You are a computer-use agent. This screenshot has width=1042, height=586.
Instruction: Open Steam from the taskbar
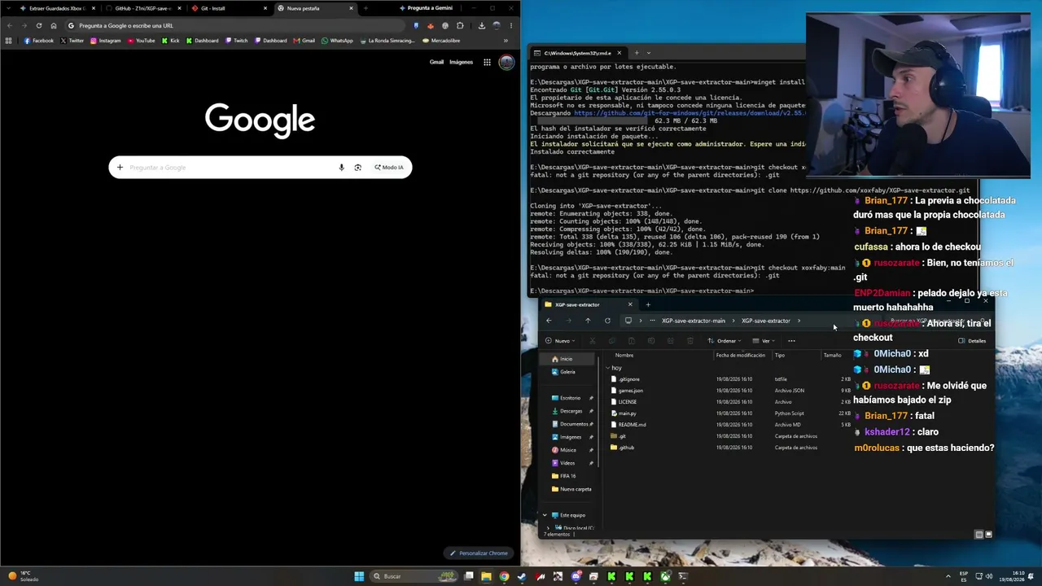pyautogui.click(x=522, y=577)
